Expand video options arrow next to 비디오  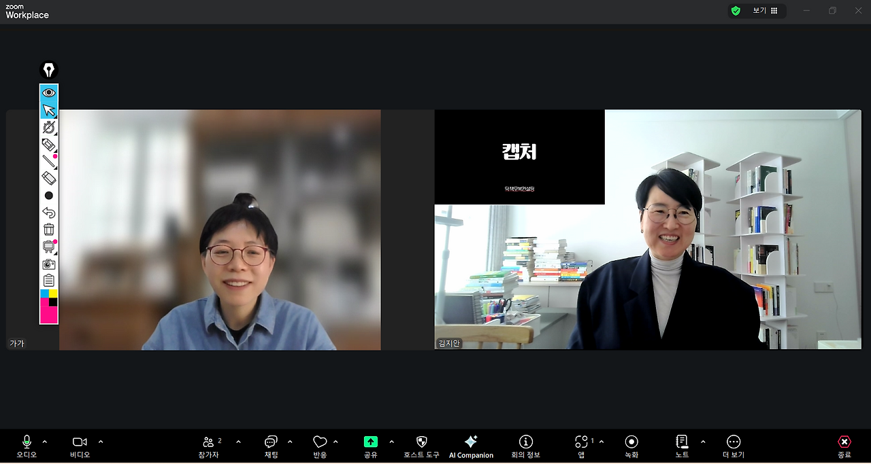pyautogui.click(x=101, y=442)
